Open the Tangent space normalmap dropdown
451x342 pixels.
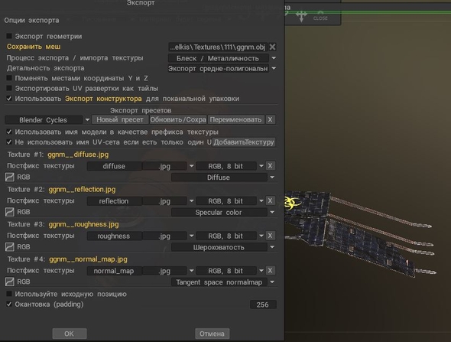[223, 282]
